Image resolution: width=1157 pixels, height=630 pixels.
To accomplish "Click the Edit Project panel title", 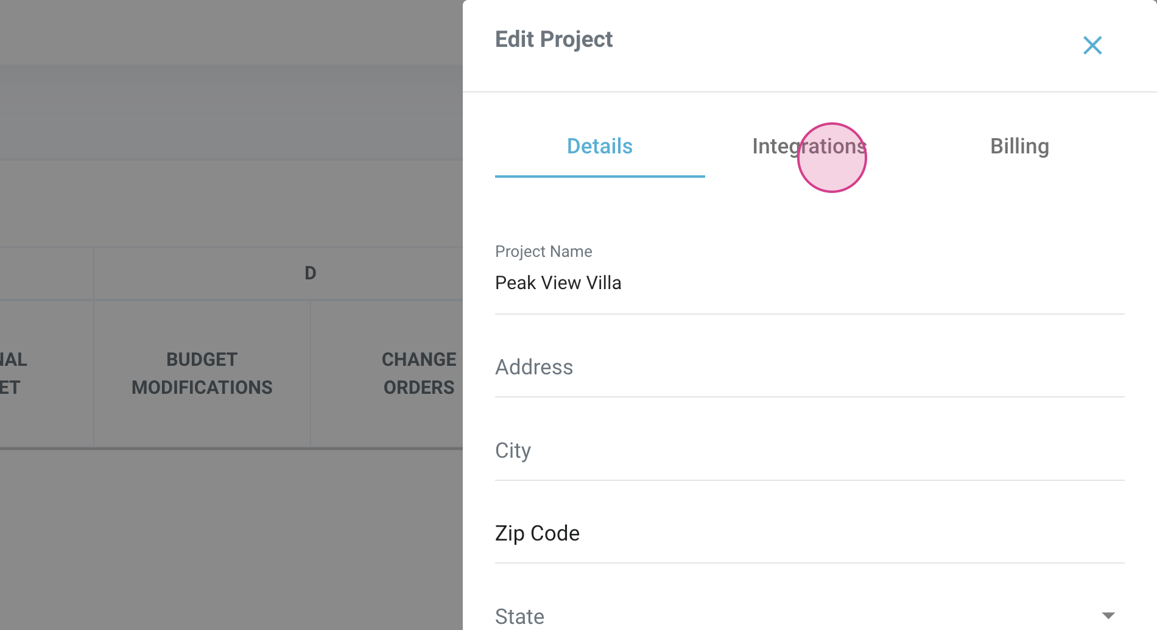I will [x=554, y=40].
